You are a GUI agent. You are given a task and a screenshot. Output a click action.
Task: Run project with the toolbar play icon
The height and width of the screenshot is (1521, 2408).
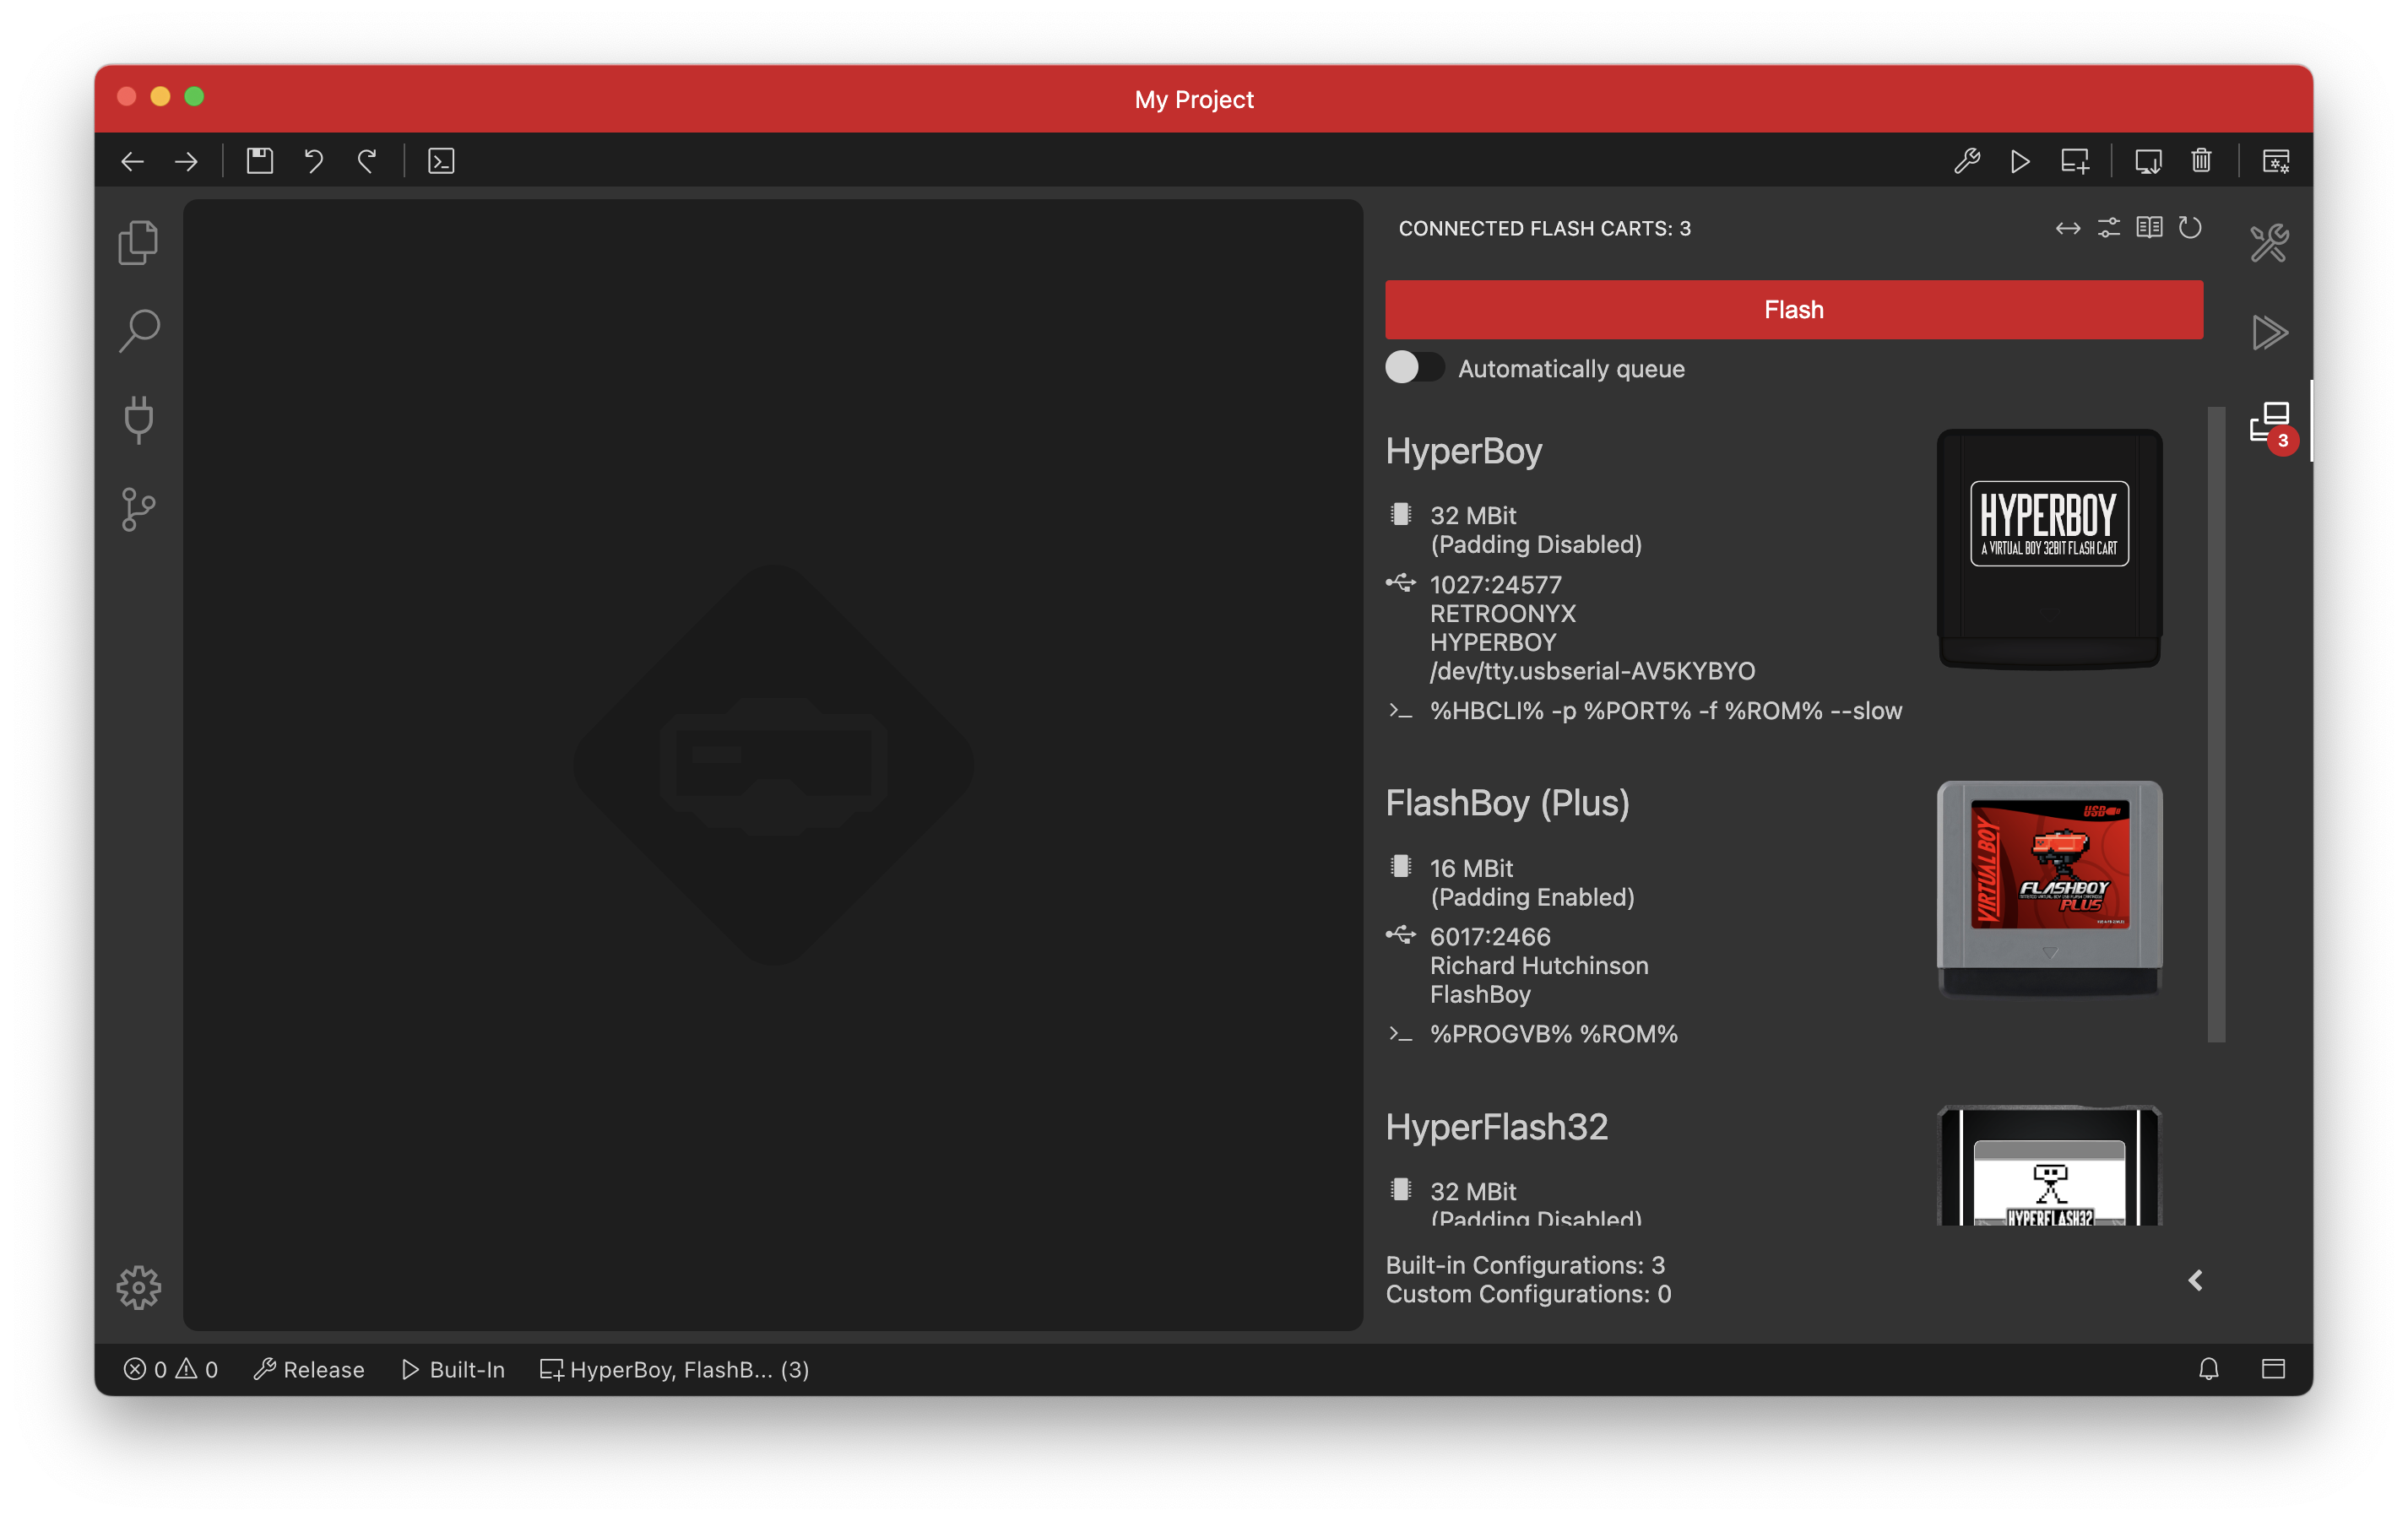pos(2020,161)
